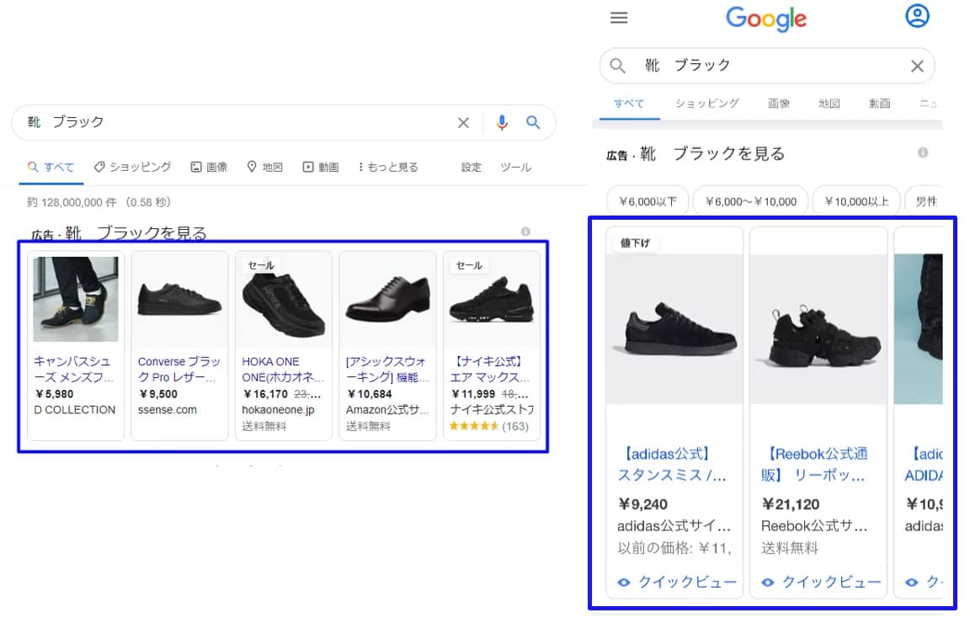Open the Converse ブラック Pro product link
Screen dimensions: 970x623
point(179,368)
